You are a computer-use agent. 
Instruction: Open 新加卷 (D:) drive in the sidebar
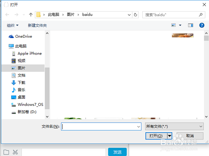[x=24, y=112]
